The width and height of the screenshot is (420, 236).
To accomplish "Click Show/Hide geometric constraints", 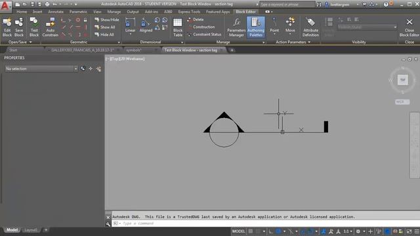I will point(106,20).
